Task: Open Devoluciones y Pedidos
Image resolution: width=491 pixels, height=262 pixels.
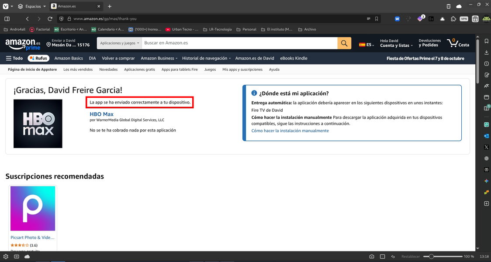Action: click(430, 43)
